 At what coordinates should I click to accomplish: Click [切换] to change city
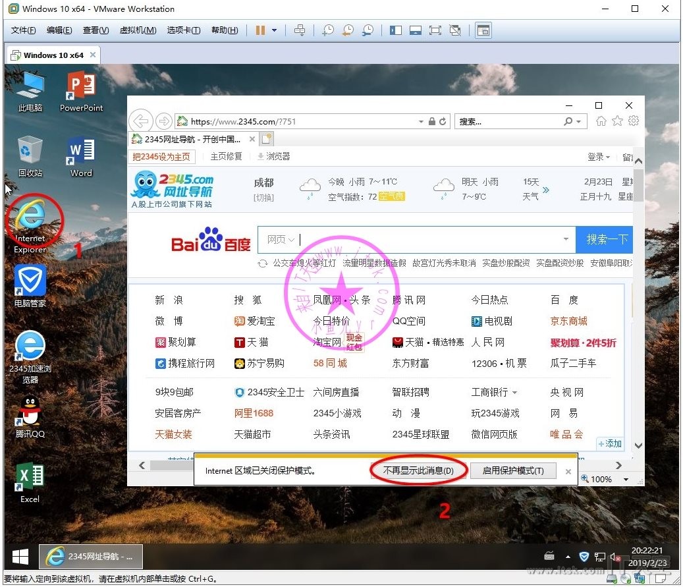point(263,198)
